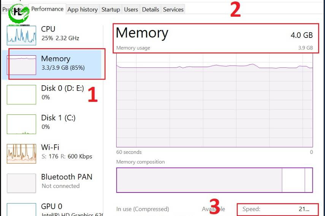Viewport: 325px width, 216px height.
Task: Open Disk 0 (D: E:) graph thumbnail
Action: (x=21, y=95)
